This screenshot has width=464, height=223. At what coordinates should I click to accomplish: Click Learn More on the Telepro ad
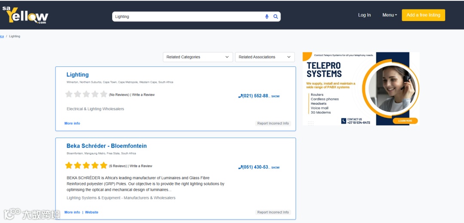click(x=405, y=121)
